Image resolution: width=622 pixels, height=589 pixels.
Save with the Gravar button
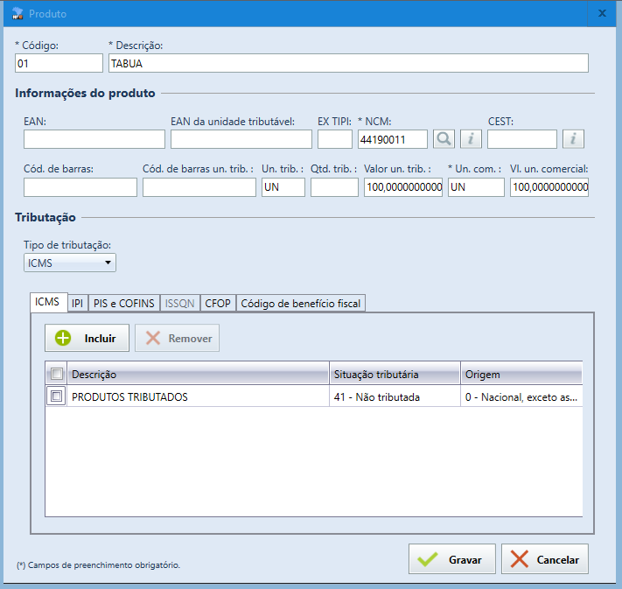pyautogui.click(x=452, y=559)
